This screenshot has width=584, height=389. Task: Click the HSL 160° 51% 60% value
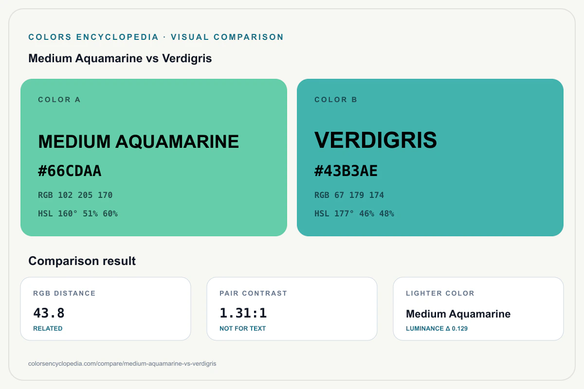(78, 213)
